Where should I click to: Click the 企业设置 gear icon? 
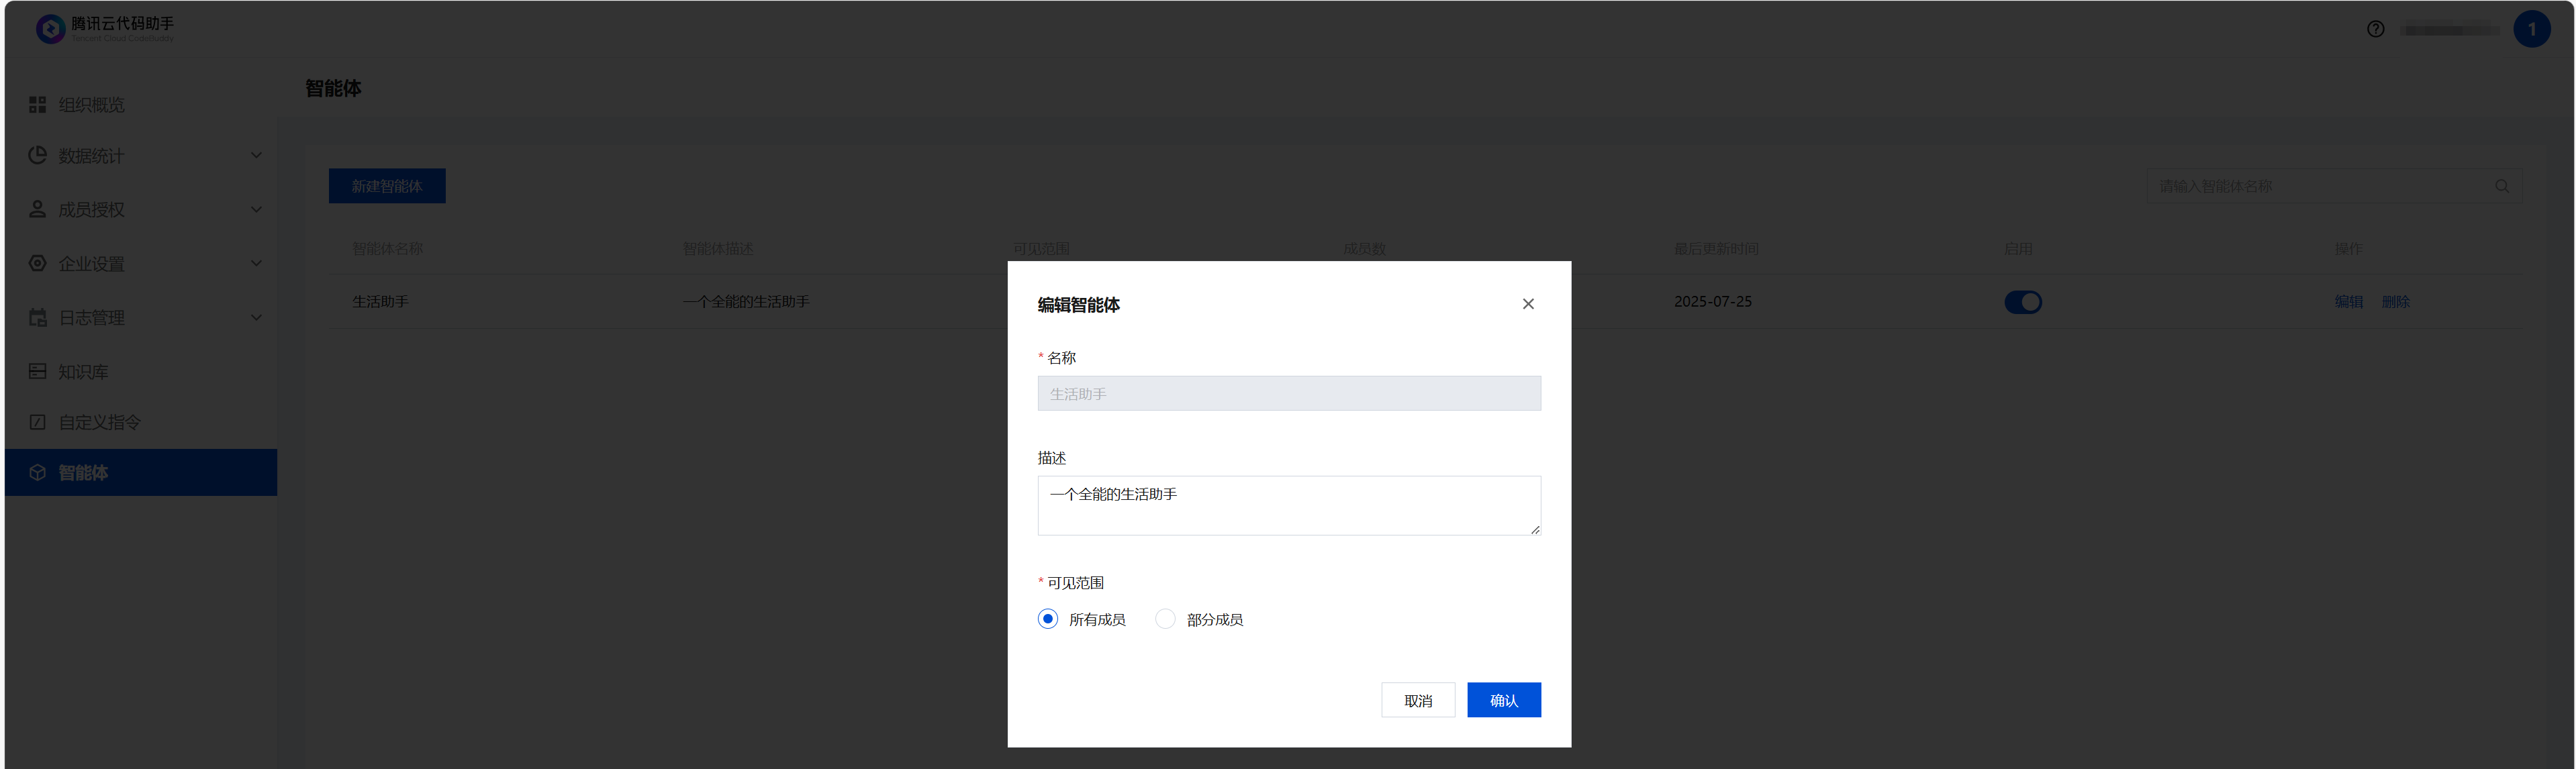point(37,263)
